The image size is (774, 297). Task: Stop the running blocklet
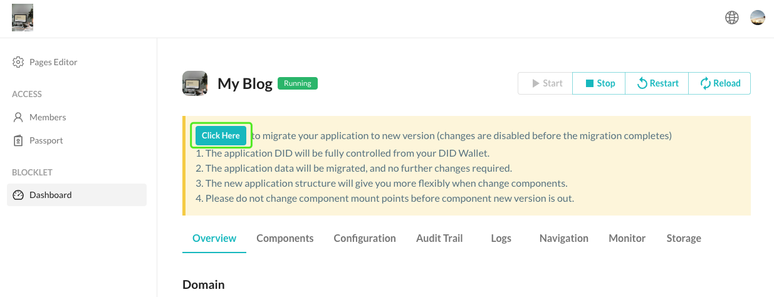point(600,83)
